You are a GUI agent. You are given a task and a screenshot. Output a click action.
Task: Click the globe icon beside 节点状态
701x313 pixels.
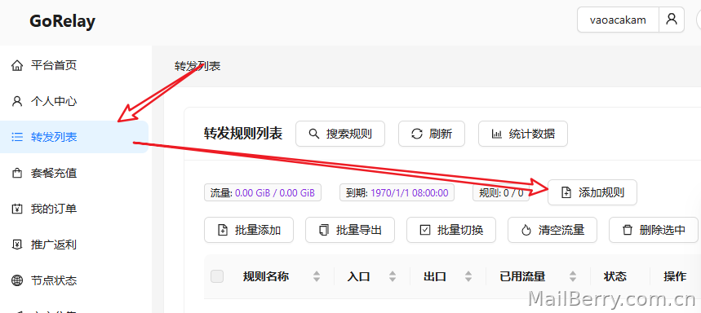click(x=17, y=280)
